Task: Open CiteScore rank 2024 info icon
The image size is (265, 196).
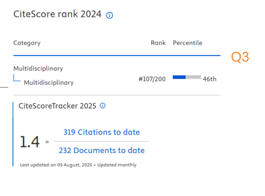Action: [109, 15]
